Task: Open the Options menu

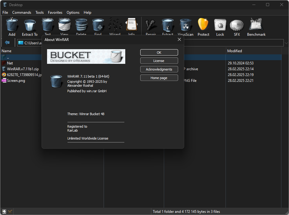Action: 73,12
